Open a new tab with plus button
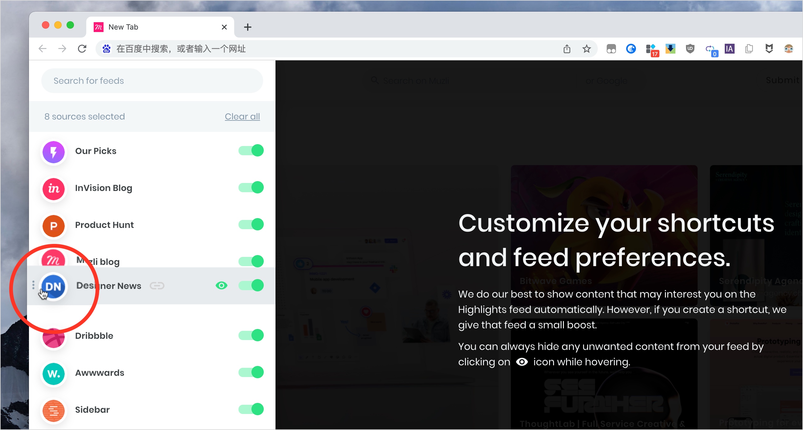This screenshot has width=803, height=430. (x=247, y=27)
